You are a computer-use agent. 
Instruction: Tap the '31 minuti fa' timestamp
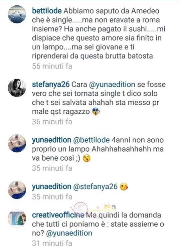coord(52,243)
